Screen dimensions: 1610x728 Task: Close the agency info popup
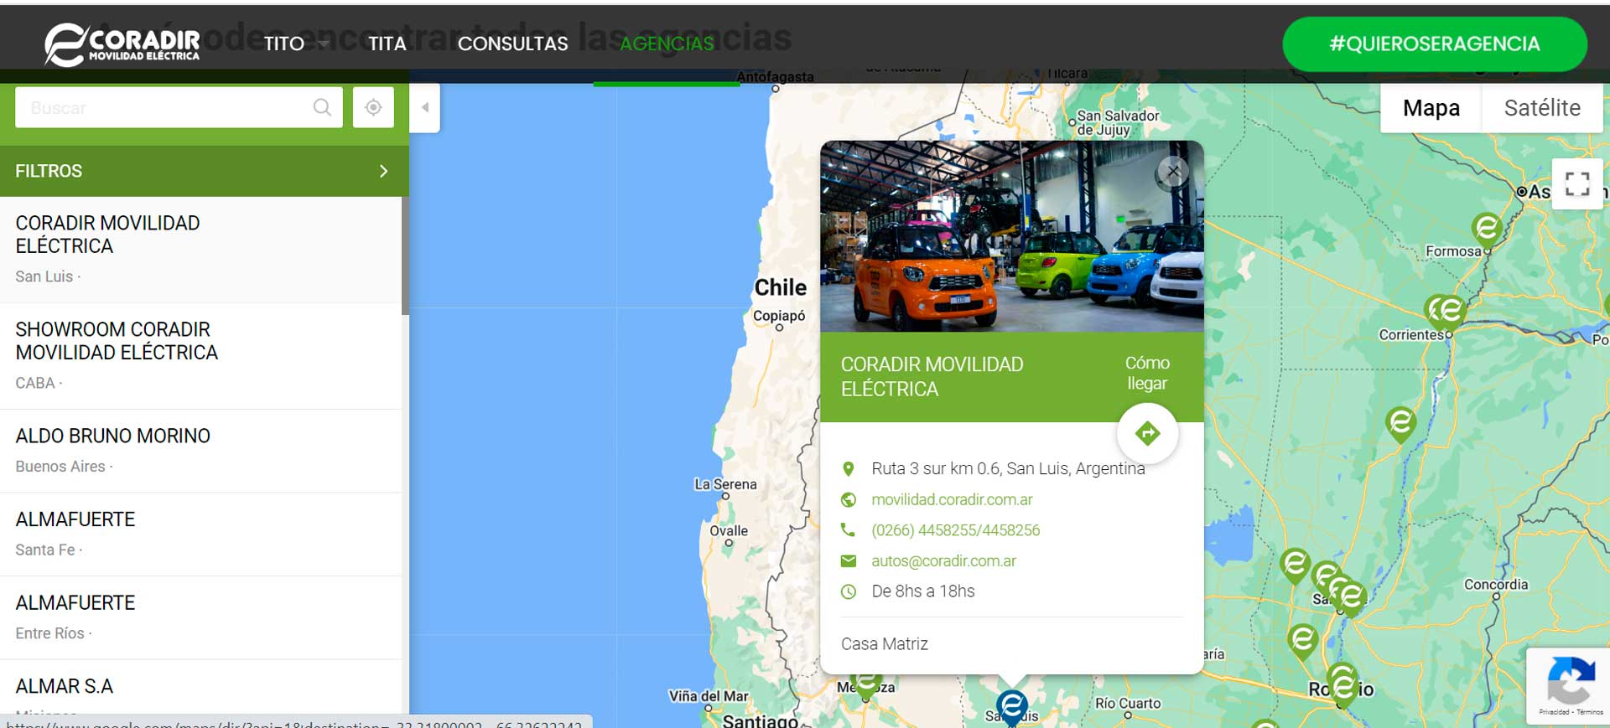[x=1173, y=172]
